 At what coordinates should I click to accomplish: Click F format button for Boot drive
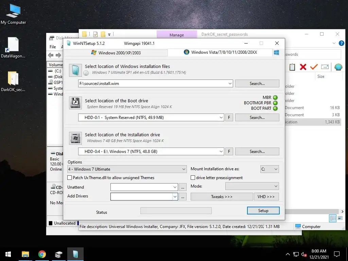229,117
